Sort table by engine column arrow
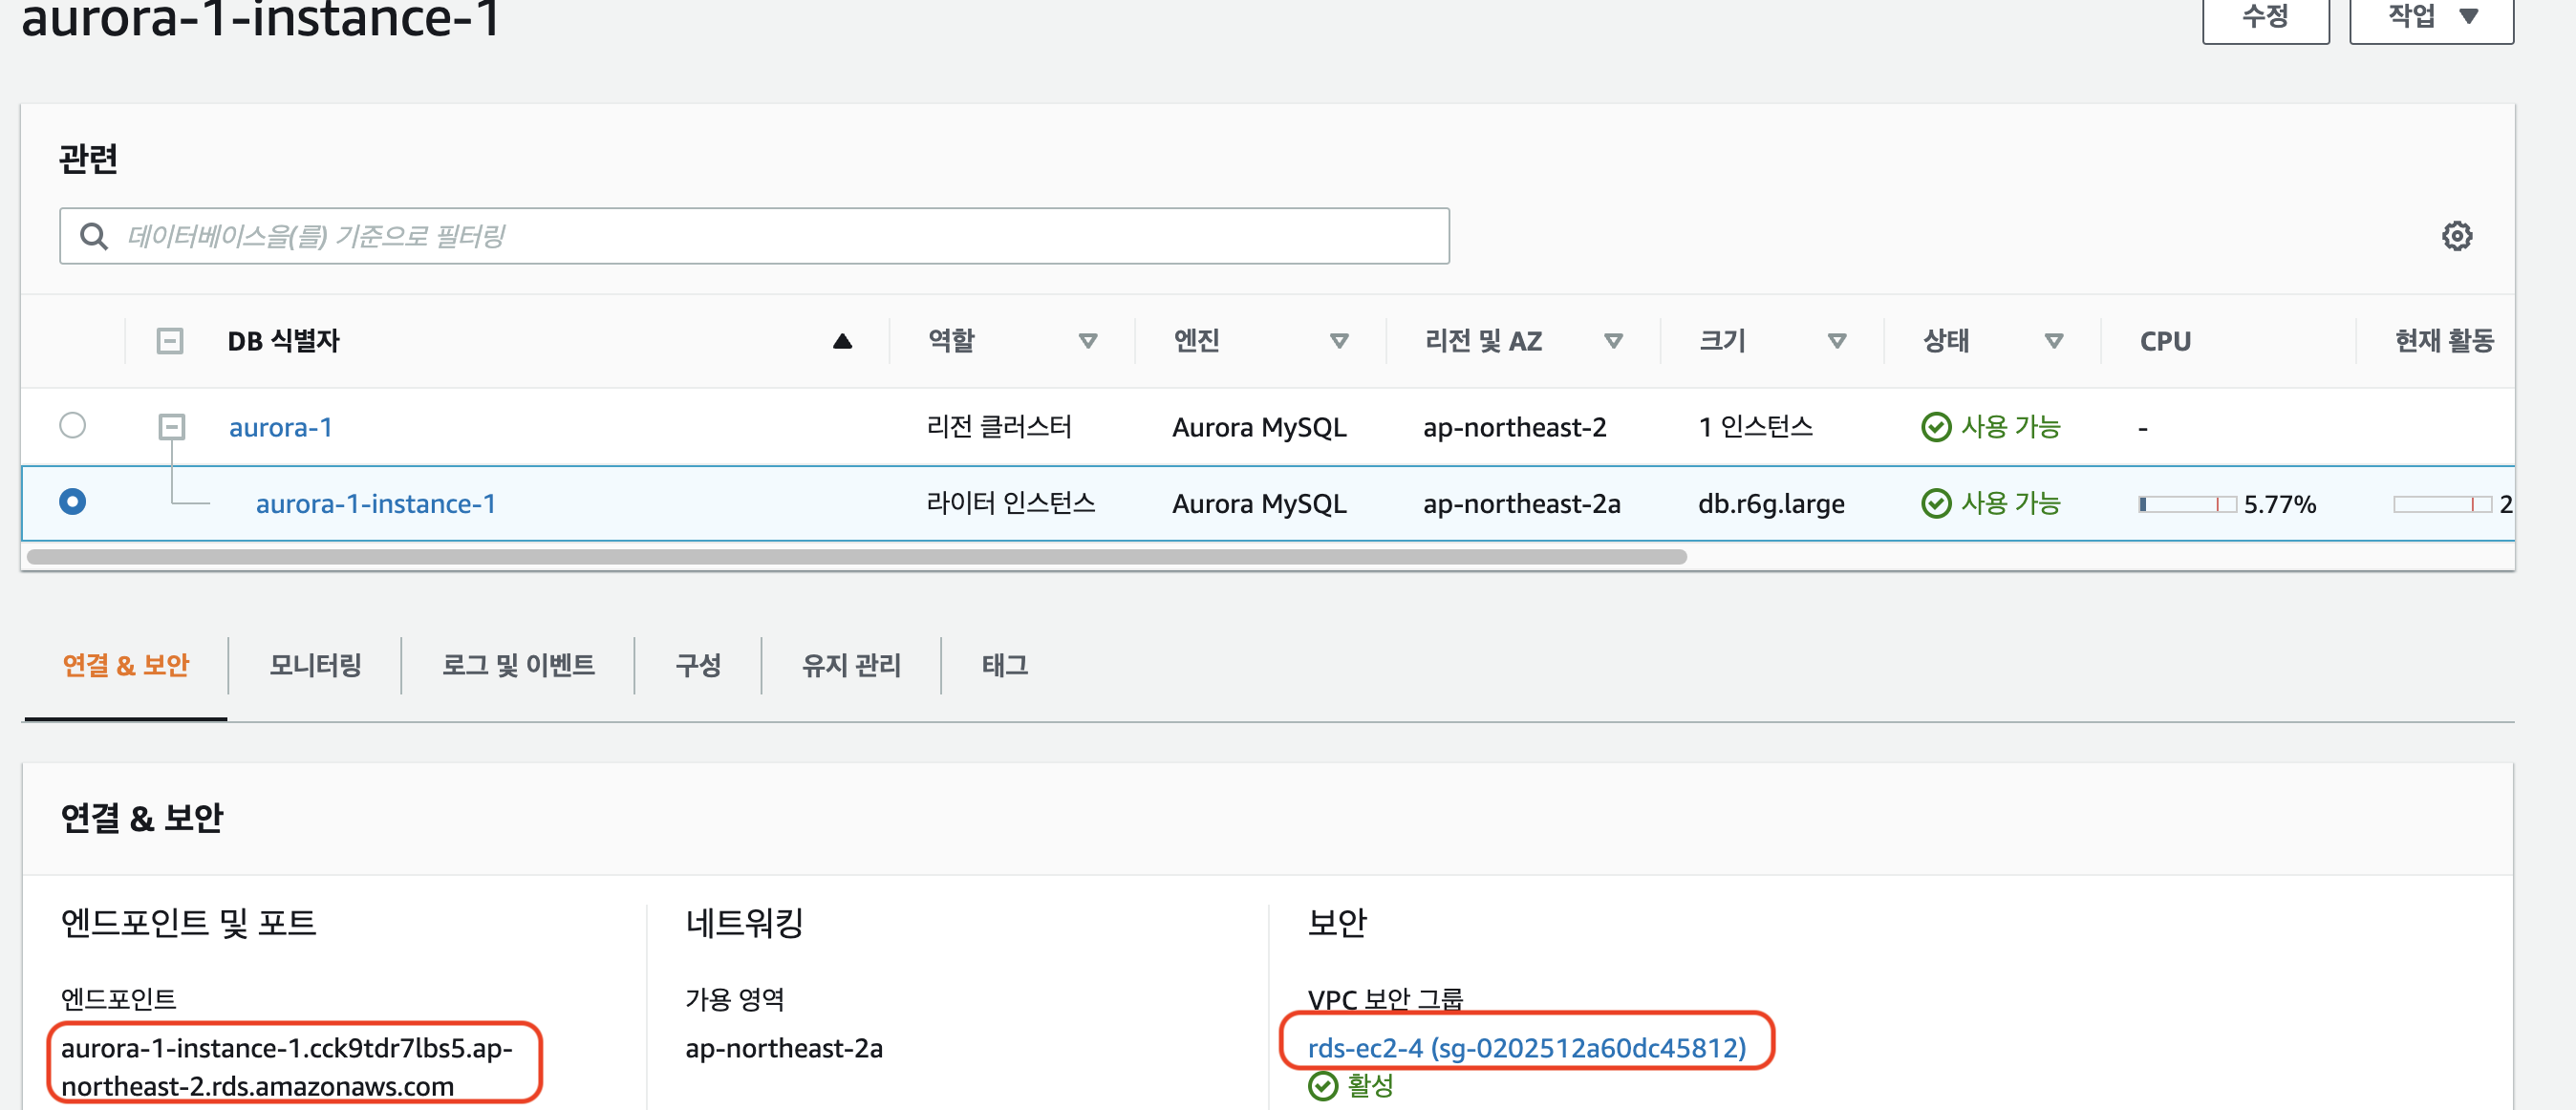This screenshot has width=2576, height=1110. (1338, 342)
